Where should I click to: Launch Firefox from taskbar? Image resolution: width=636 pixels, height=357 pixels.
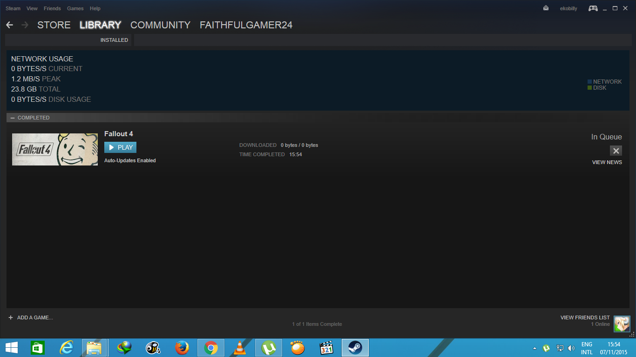[x=182, y=348]
